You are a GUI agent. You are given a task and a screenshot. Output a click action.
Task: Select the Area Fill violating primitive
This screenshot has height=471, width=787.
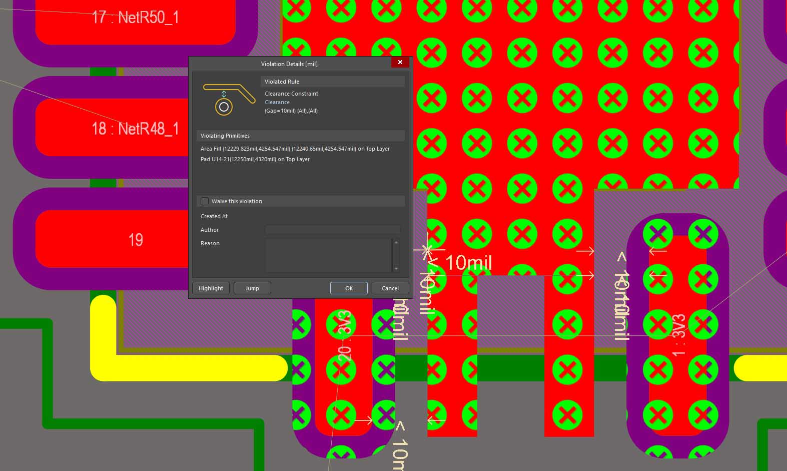295,149
